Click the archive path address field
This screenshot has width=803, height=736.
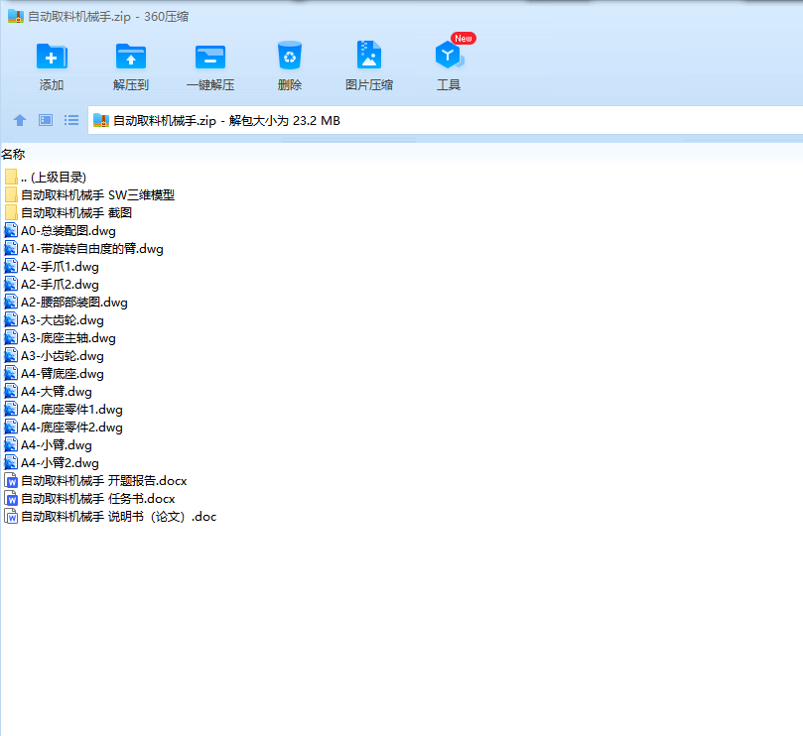(x=445, y=121)
